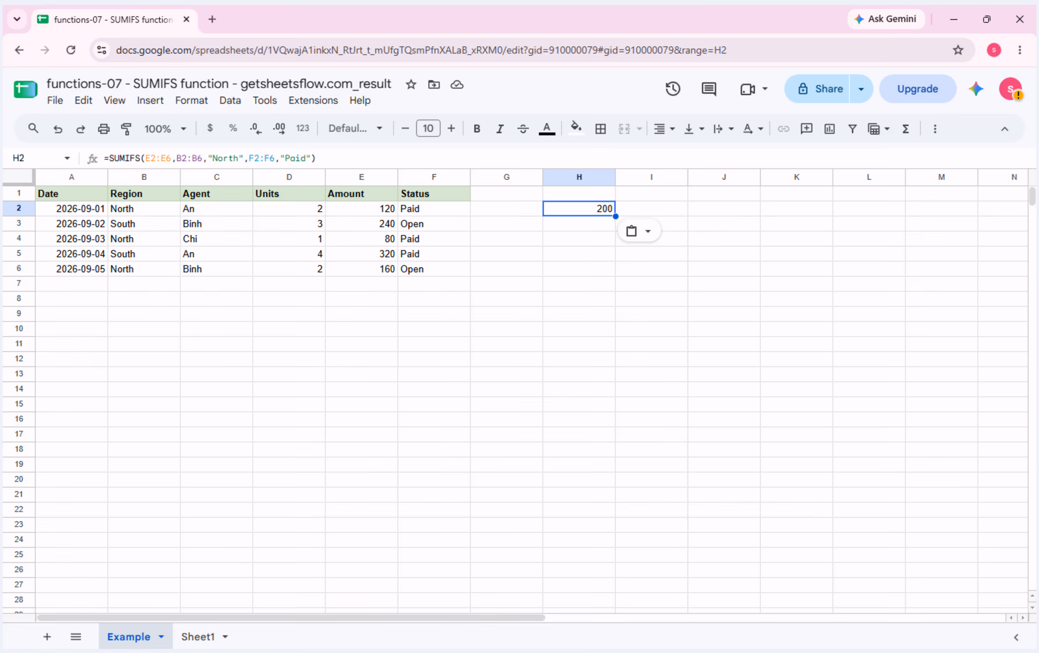Format as currency with dollar icon

[210, 128]
